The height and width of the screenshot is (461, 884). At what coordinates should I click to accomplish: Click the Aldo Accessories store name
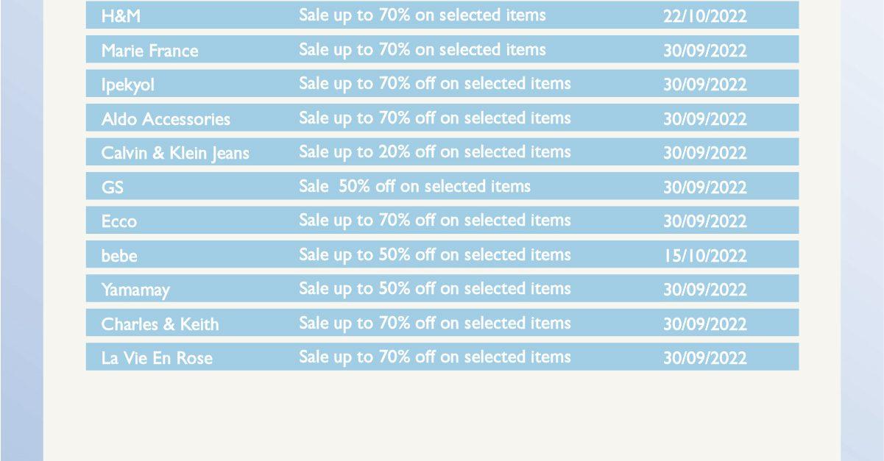pyautogui.click(x=166, y=119)
